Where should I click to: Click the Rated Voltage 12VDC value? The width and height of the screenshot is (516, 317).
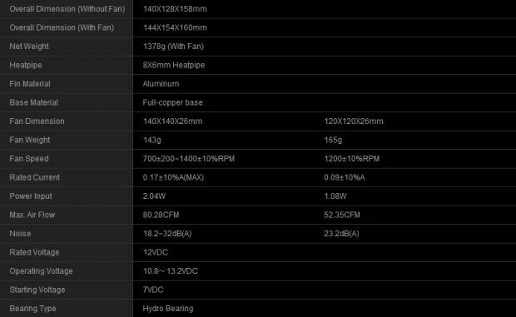(156, 253)
